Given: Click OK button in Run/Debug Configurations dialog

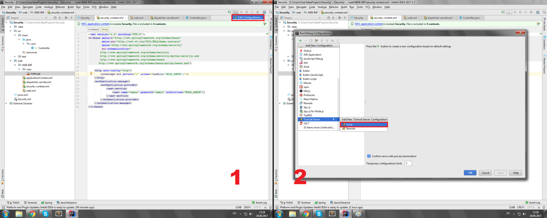Looking at the screenshot, I should pyautogui.click(x=470, y=173).
